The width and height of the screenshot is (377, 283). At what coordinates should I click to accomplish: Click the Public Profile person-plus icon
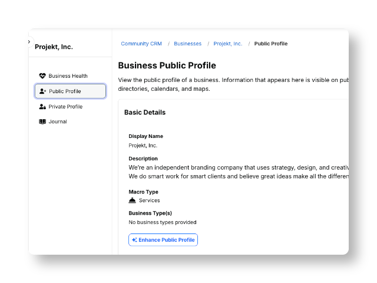[x=42, y=91]
